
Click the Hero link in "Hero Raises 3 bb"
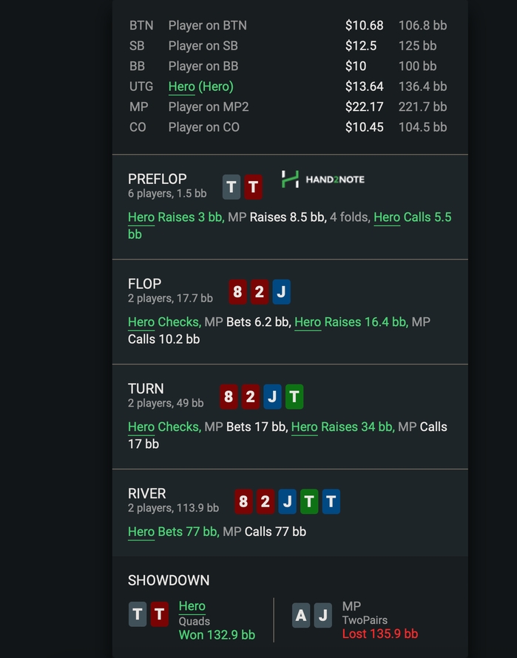(x=141, y=217)
